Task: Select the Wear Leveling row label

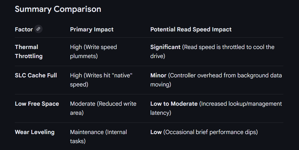Action: coord(35,132)
